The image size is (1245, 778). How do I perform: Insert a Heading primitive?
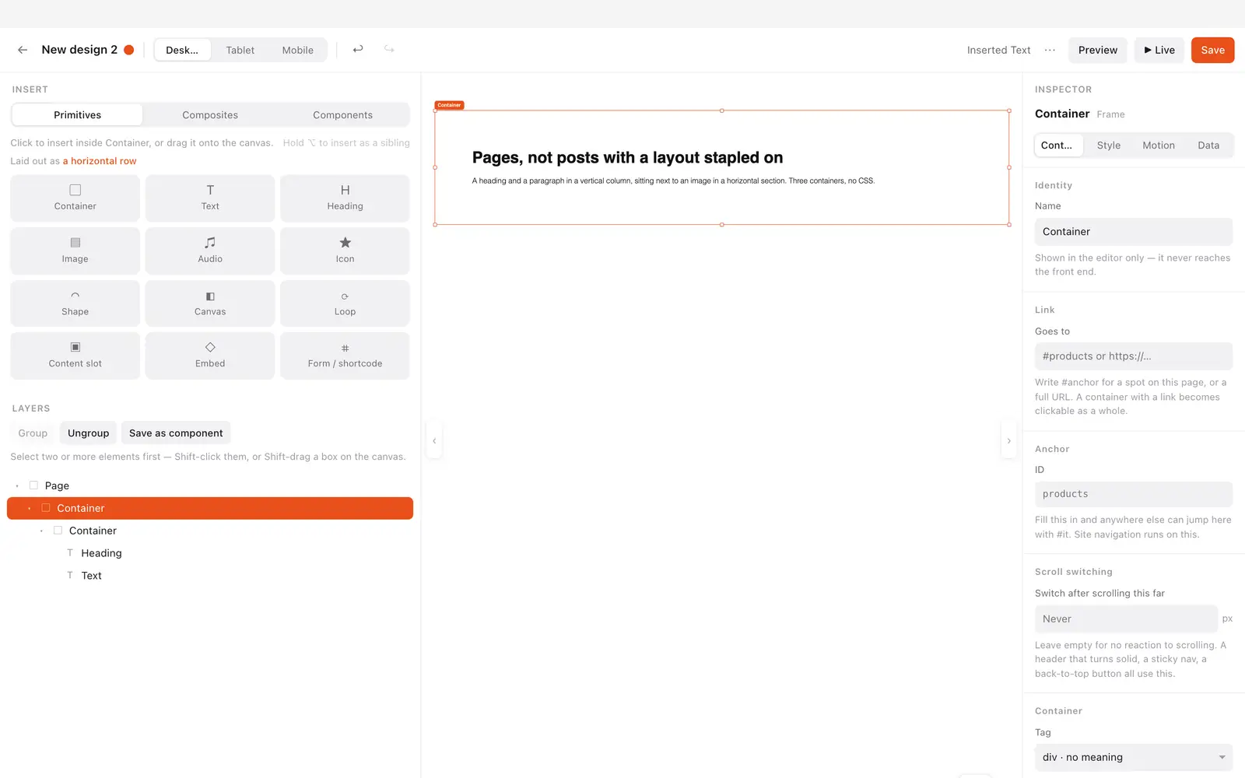(x=345, y=198)
